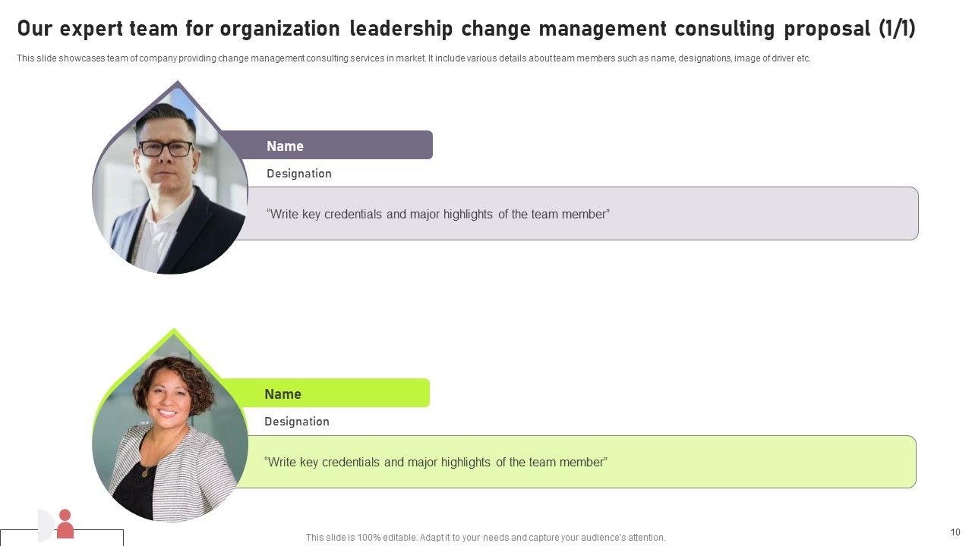
Task: Click the "100% editable" footer note
Action: coord(485,538)
